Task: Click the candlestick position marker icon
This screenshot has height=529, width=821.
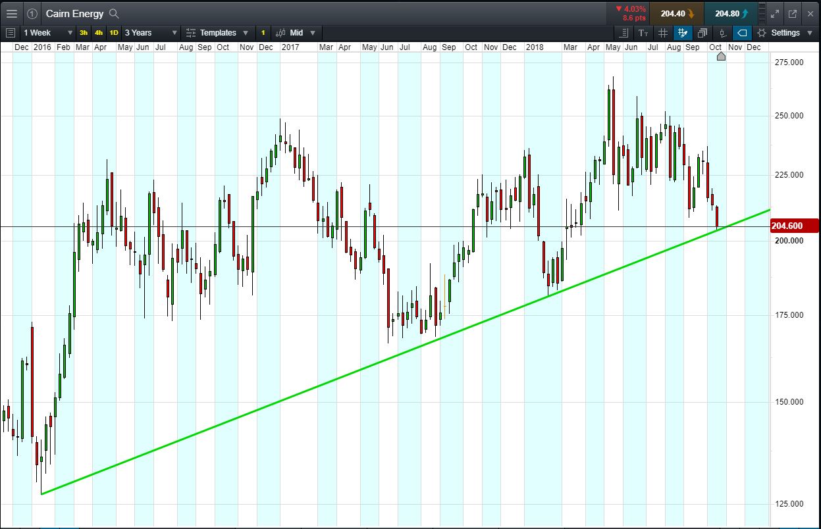Action: 722,32
